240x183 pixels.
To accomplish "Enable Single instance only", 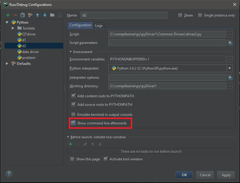I will [x=200, y=15].
